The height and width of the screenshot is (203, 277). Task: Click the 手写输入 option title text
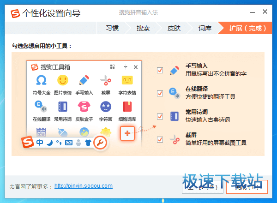(x=197, y=66)
